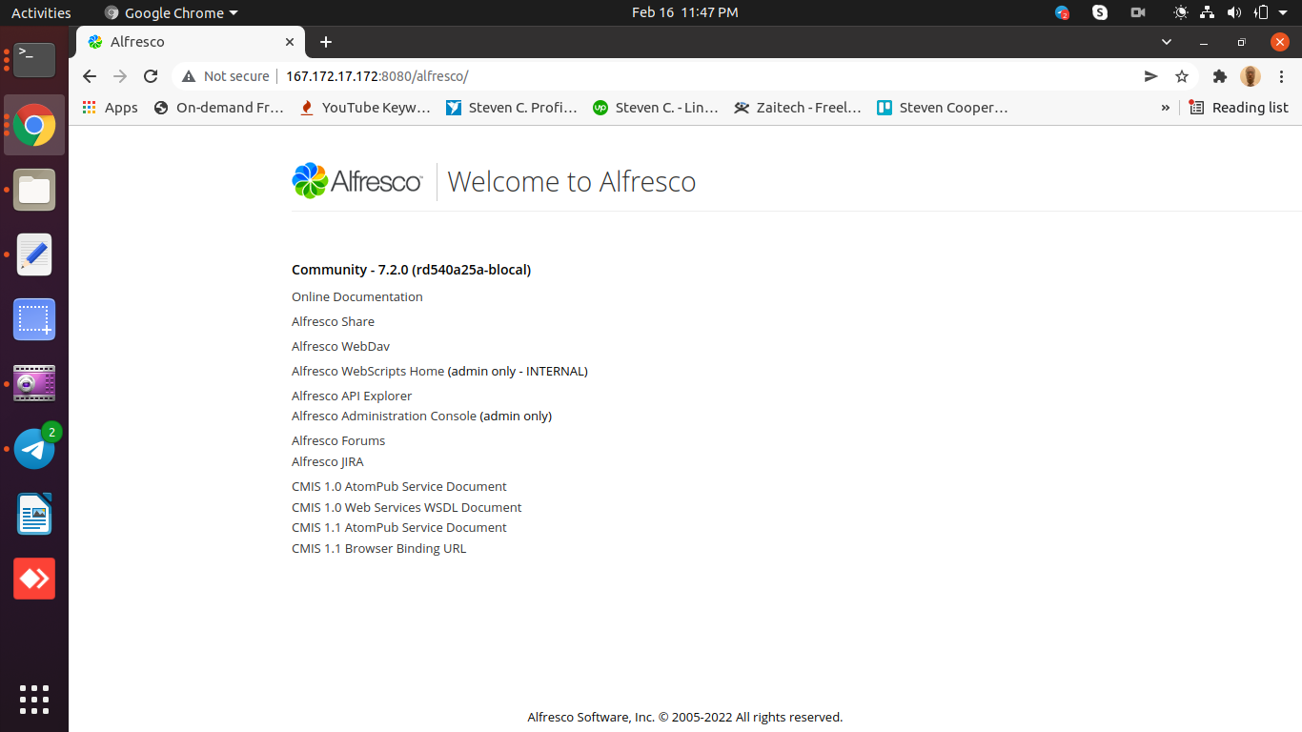Image resolution: width=1302 pixels, height=732 pixels.
Task: Reload the Alfresco page
Action: [x=151, y=76]
